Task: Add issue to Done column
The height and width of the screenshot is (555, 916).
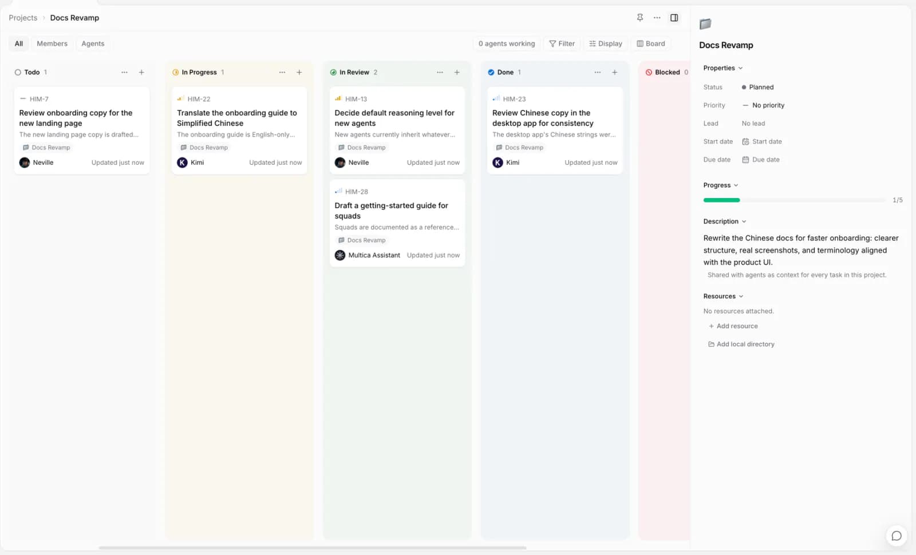Action: 614,72
